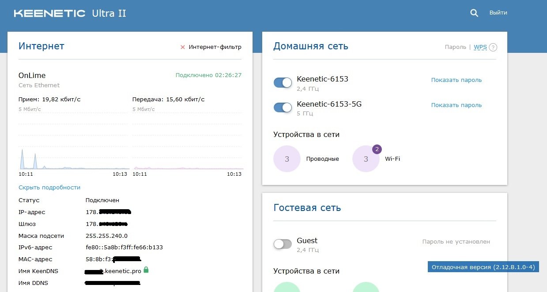Open the search magnifier icon
This screenshot has width=547, height=292.
(474, 13)
